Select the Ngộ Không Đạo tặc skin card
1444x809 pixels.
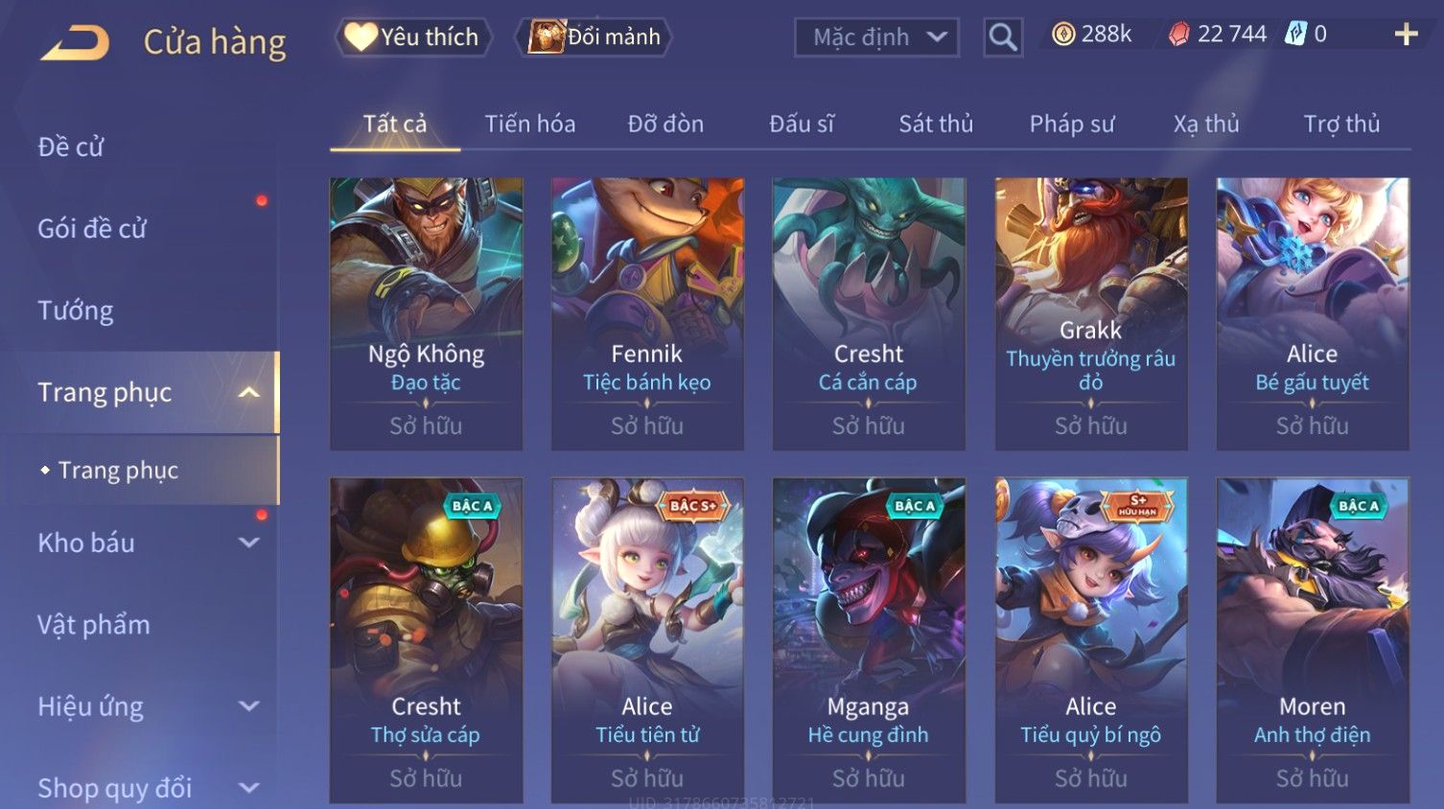[x=426, y=313]
